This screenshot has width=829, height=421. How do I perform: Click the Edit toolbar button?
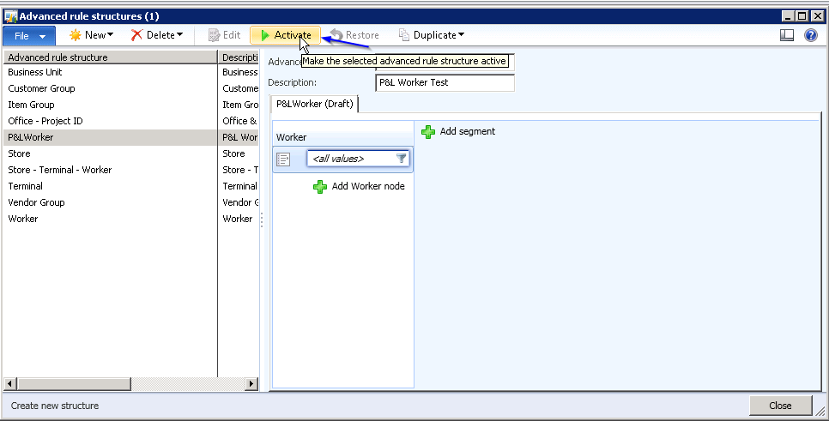[224, 35]
